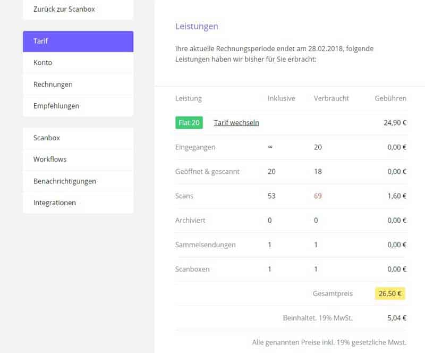Click the green Flat 20 badge
The width and height of the screenshot is (425, 353).
(189, 123)
